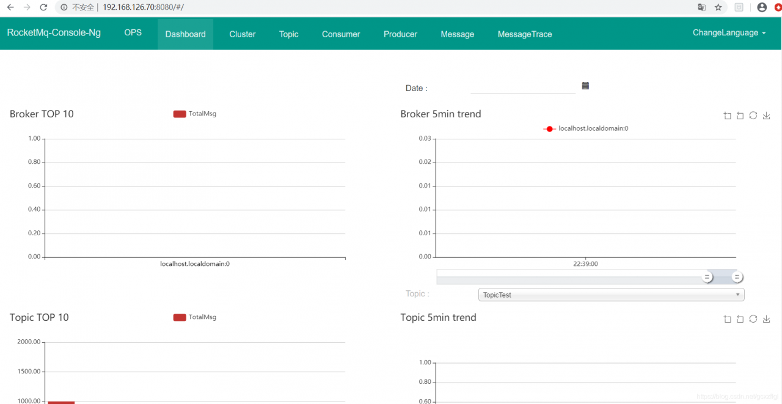Open the Date calendar picker icon
This screenshot has width=782, height=404.
(x=585, y=86)
